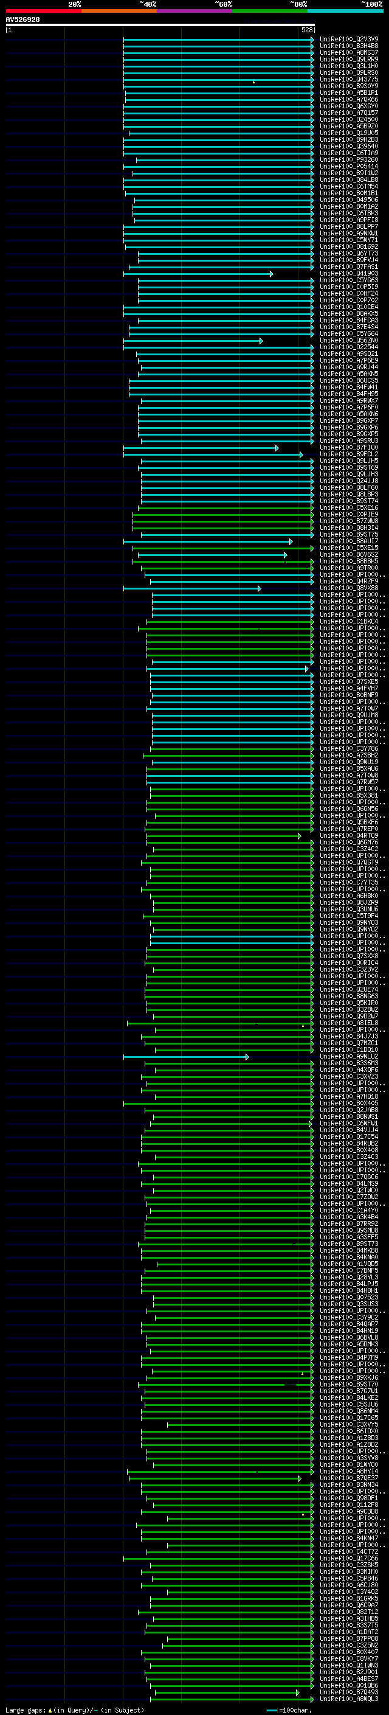389x1715 pixels.
Task: Select the UniRef100_Q17C66 hit label
Action: tap(349, 1558)
